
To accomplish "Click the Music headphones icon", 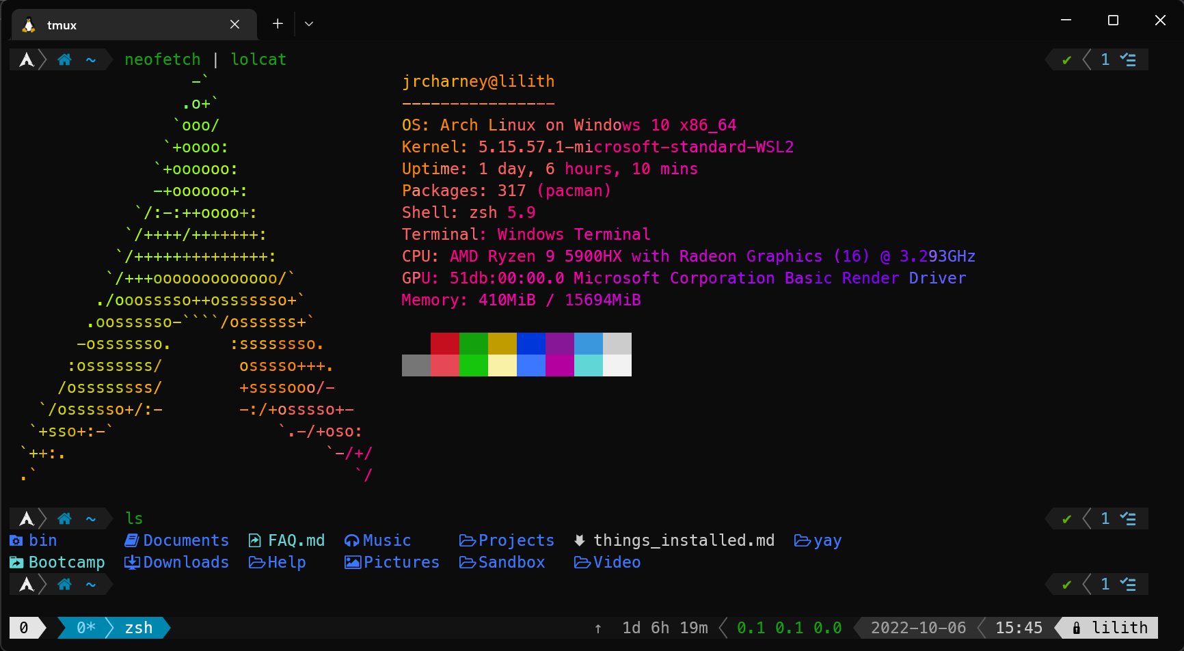I will [x=351, y=541].
